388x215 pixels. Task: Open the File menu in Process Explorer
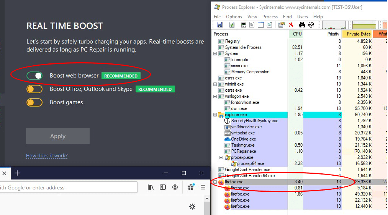pyautogui.click(x=217, y=17)
